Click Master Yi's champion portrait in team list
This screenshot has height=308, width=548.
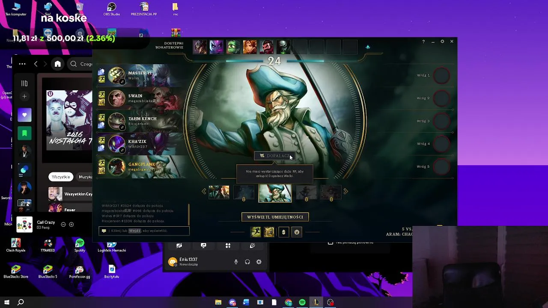(x=116, y=76)
